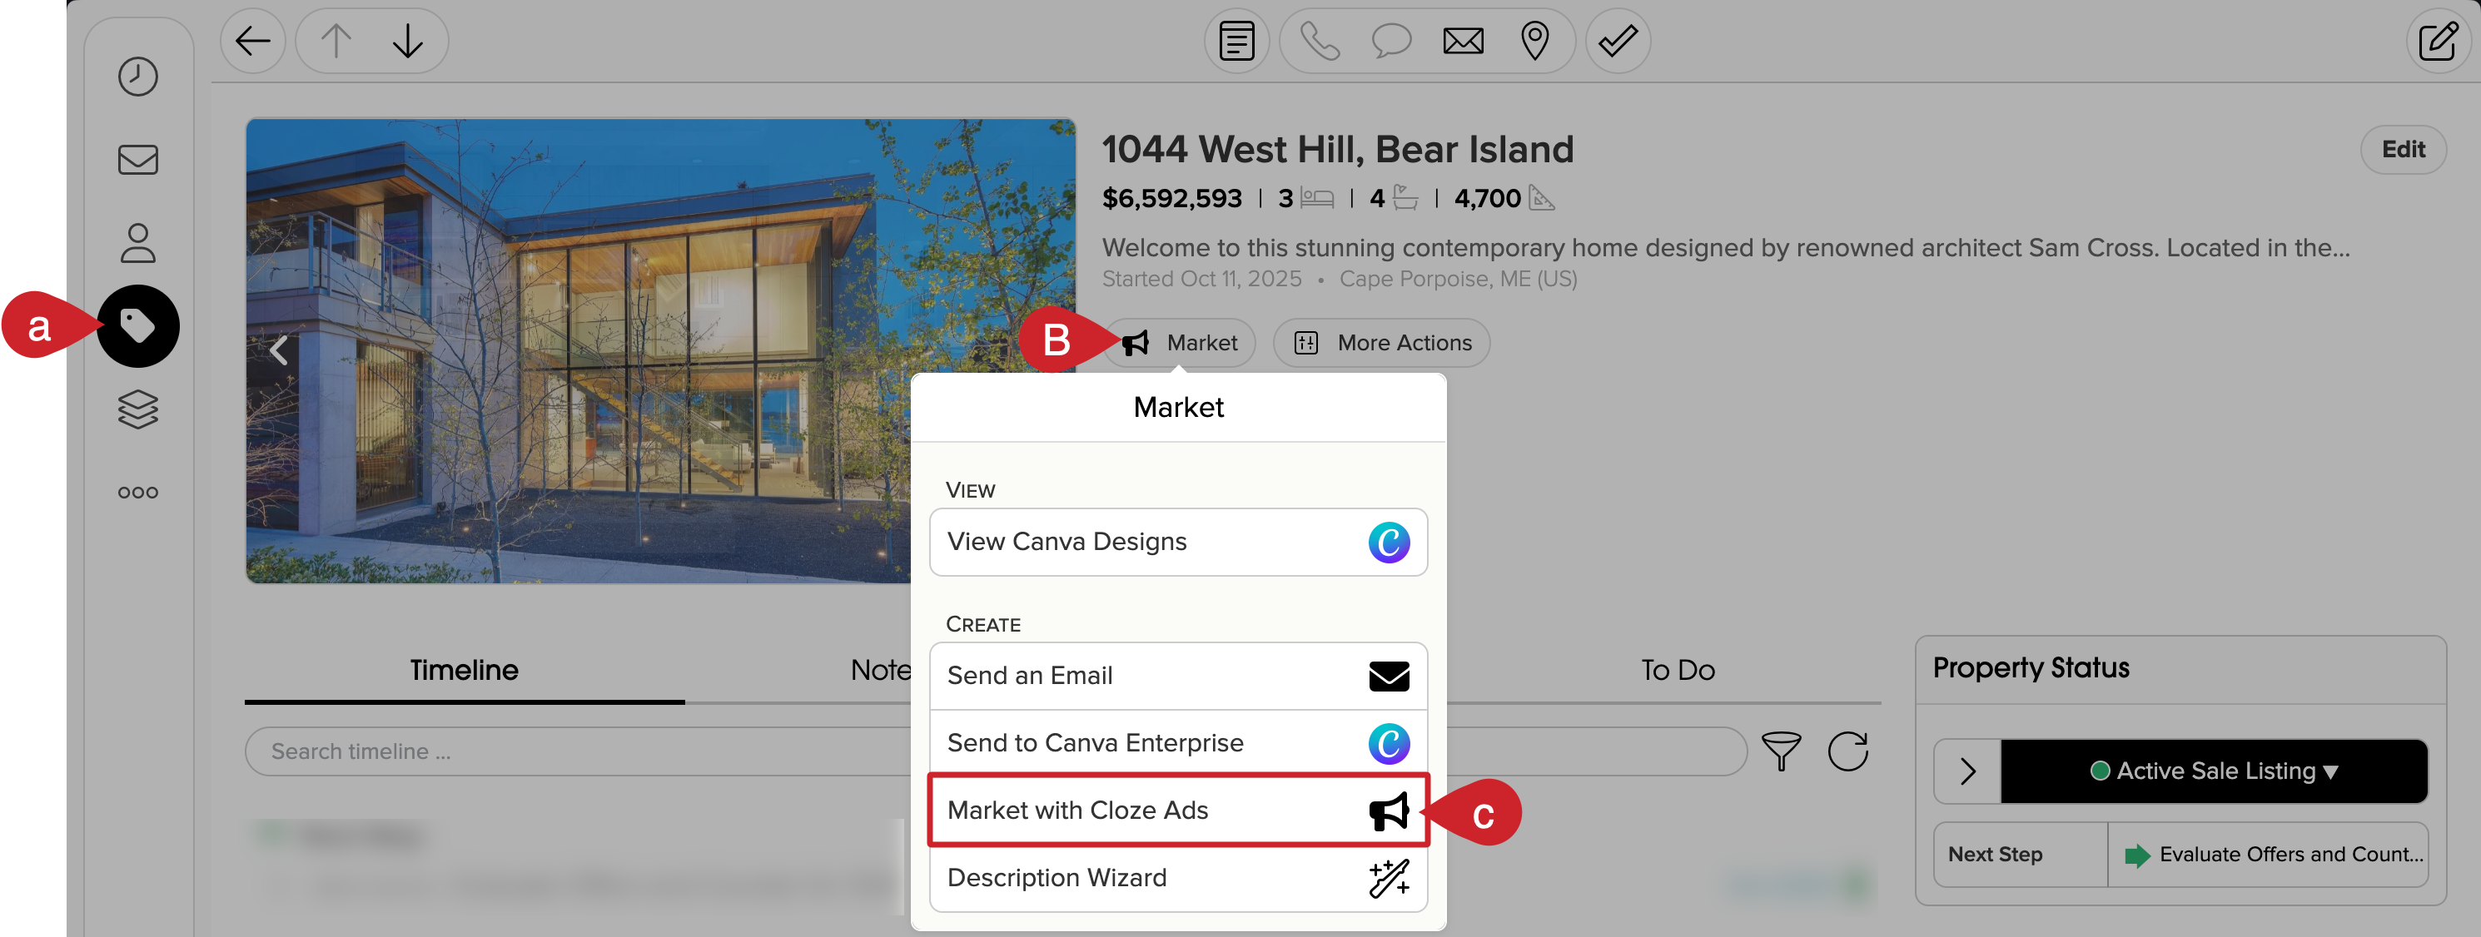Open the clock history sidebar icon
The width and height of the screenshot is (2481, 937).
(137, 76)
